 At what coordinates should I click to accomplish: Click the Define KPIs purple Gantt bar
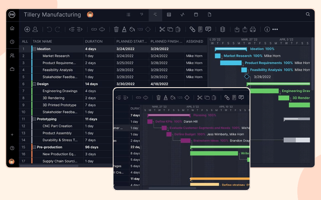click(x=150, y=122)
